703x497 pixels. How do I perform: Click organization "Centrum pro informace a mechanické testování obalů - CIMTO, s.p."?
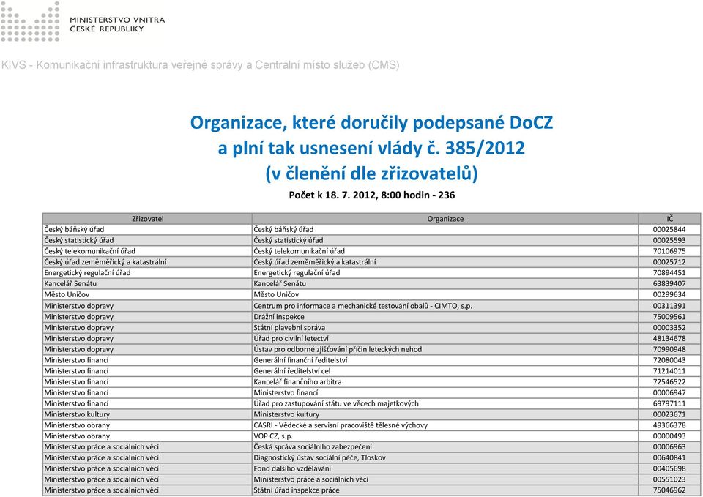click(x=362, y=306)
